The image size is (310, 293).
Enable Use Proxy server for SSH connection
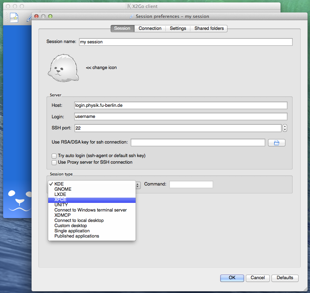(x=54, y=162)
